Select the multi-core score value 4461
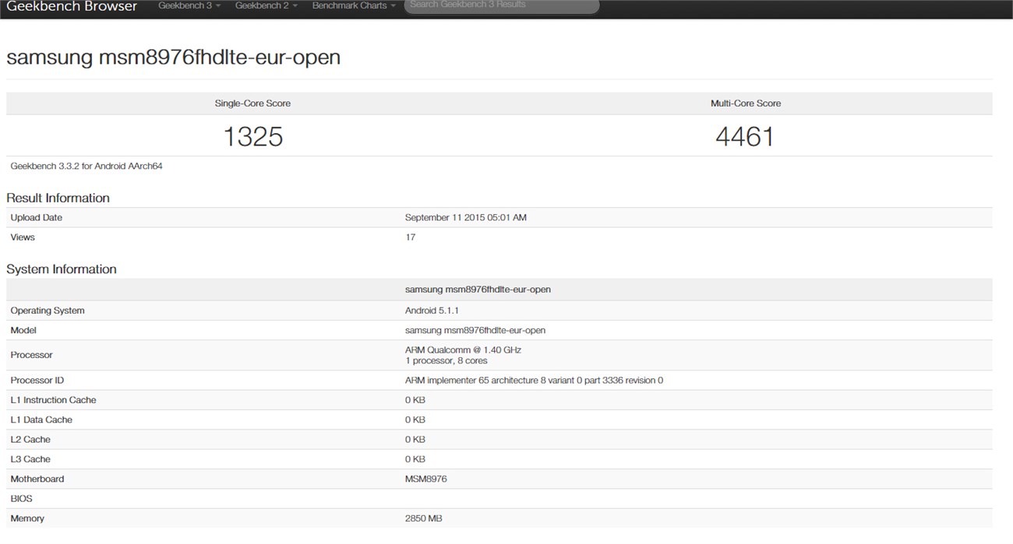Viewport: 1013px width, 544px height. (x=745, y=137)
